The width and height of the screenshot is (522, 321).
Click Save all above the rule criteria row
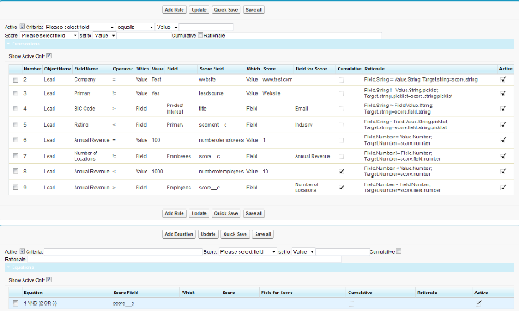click(x=254, y=10)
